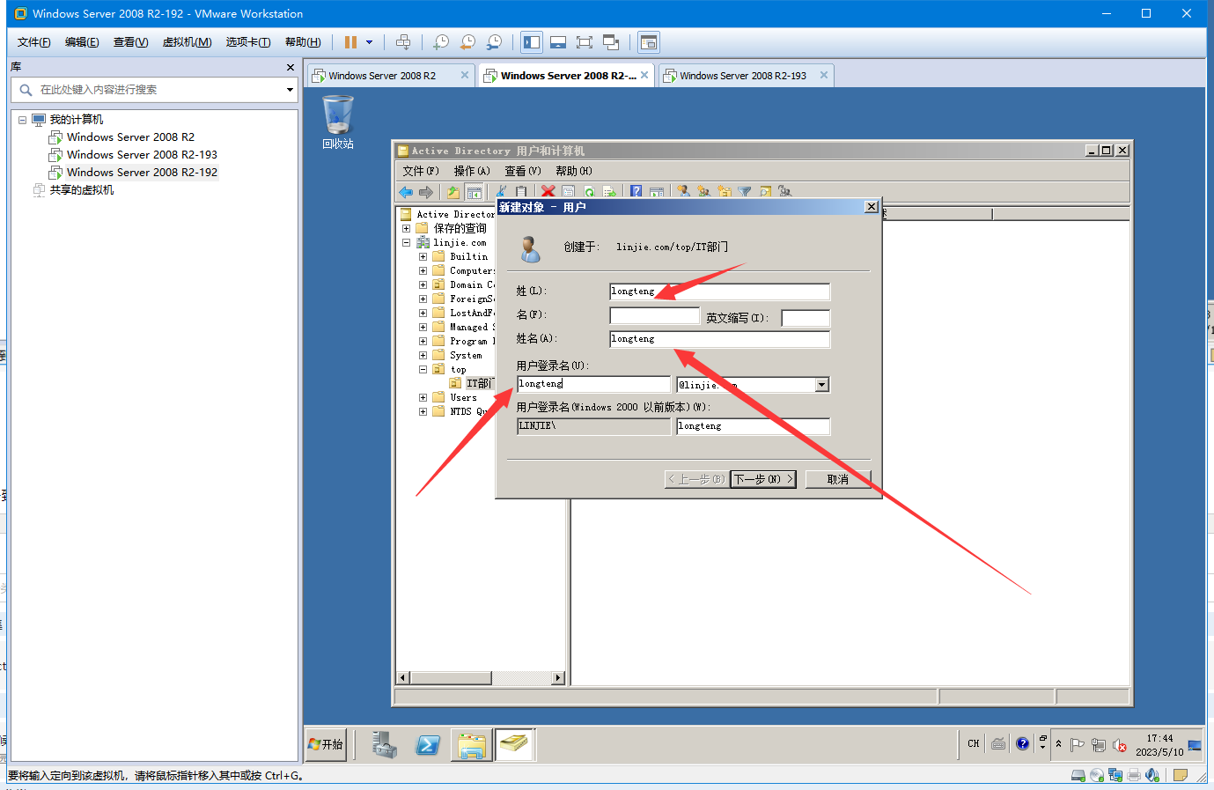
Task: Click the left arrow of tree scrollbar
Action: (403, 678)
